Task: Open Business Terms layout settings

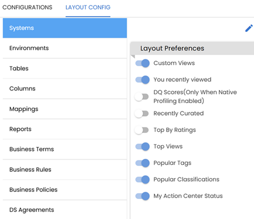Action: click(x=65, y=149)
